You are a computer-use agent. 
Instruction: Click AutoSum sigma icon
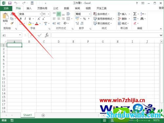click(x=135, y=14)
